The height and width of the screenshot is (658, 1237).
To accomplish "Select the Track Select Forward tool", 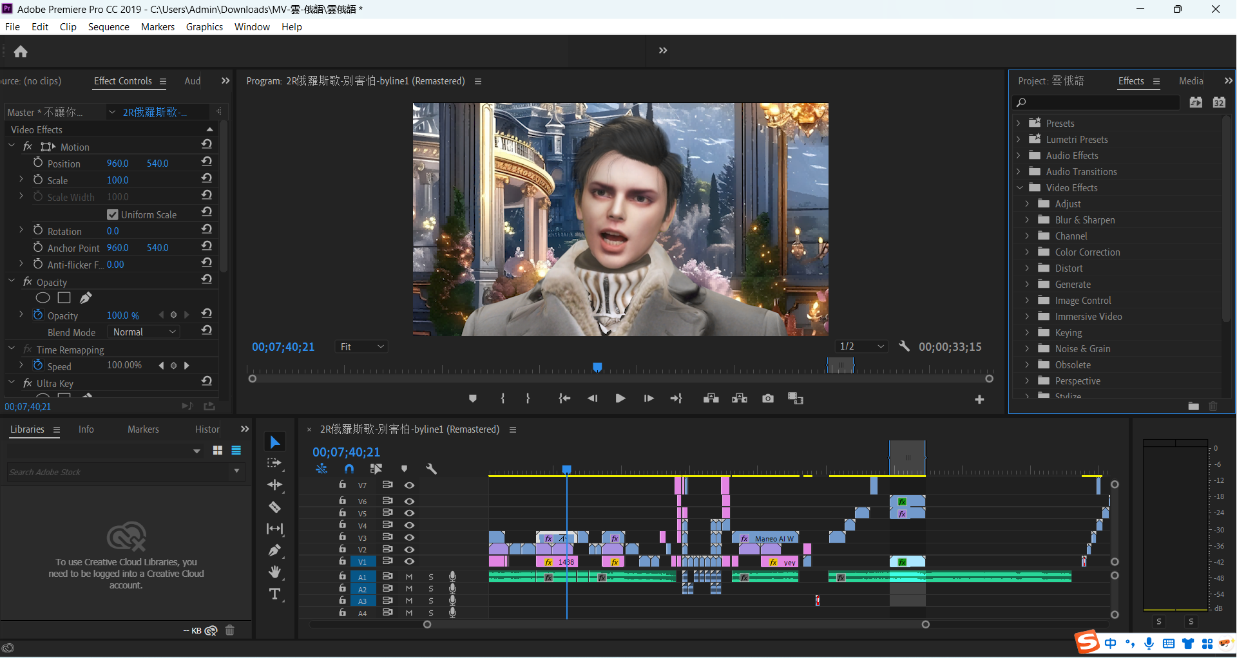I will pos(274,464).
